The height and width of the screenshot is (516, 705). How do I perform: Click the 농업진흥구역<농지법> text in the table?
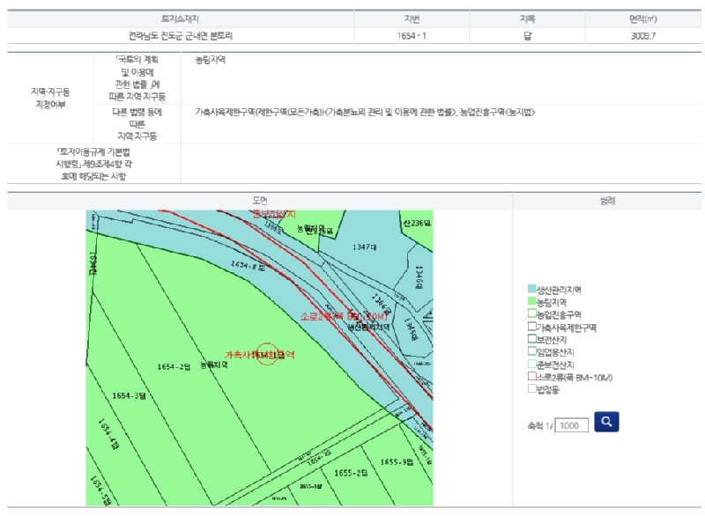pyautogui.click(x=497, y=113)
